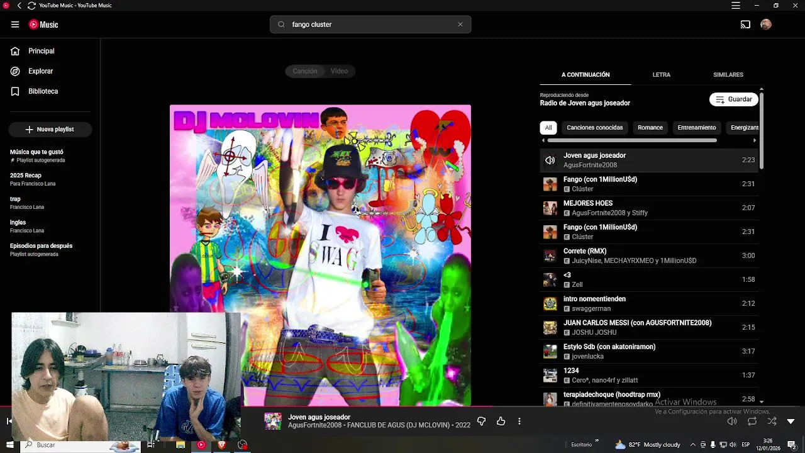Create a Nueva playlist
The image size is (805, 453).
pos(50,129)
